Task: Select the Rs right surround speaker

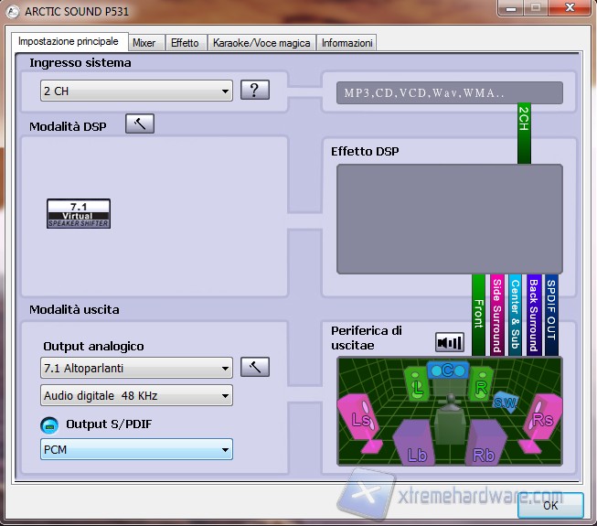Action: [542, 420]
